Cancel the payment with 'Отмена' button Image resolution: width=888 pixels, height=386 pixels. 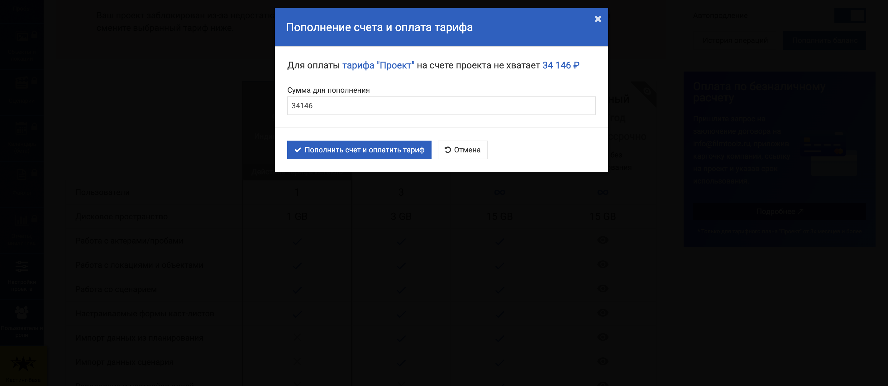[x=463, y=150]
